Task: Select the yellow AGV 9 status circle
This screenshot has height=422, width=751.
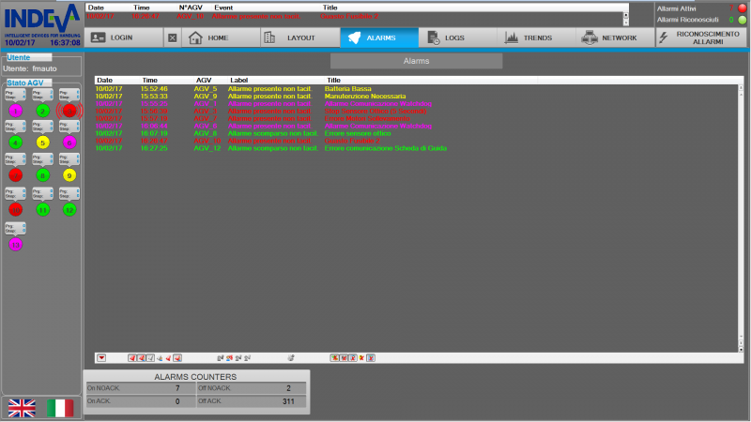Action: (x=69, y=175)
